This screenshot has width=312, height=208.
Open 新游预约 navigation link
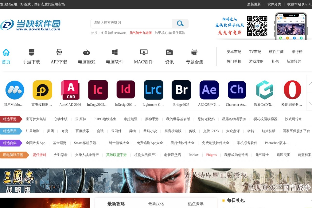[294, 62]
